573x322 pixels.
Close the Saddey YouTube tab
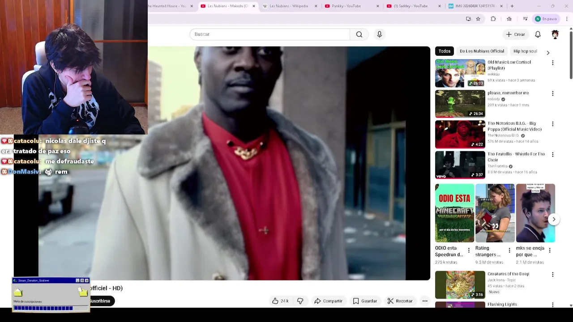click(439, 6)
